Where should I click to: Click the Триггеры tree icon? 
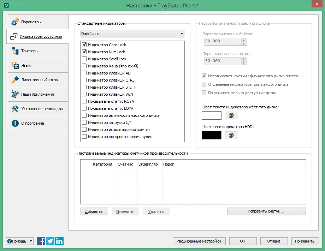pyautogui.click(x=15, y=51)
